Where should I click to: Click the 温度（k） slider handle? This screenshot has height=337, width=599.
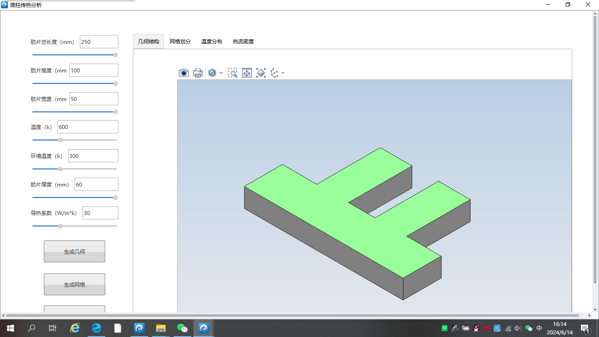60,140
